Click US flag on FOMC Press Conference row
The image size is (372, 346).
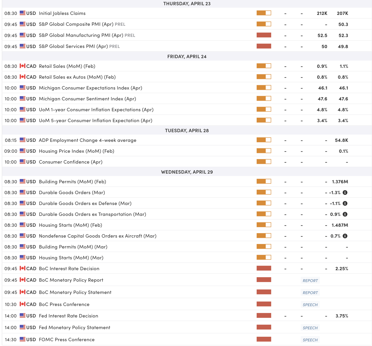(23, 339)
